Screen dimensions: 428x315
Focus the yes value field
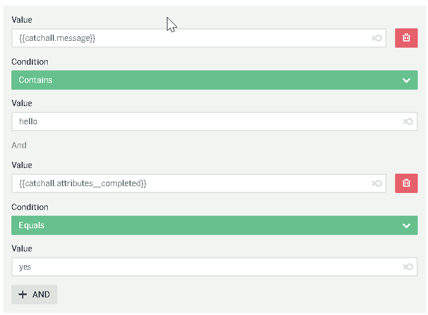[215, 267]
